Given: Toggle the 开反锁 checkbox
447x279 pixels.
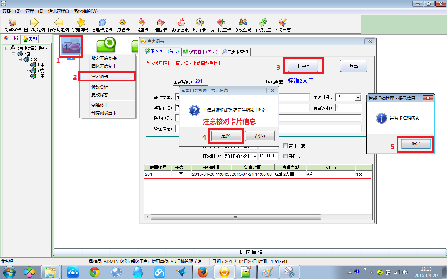Looking at the screenshot, I should pyautogui.click(x=286, y=156).
